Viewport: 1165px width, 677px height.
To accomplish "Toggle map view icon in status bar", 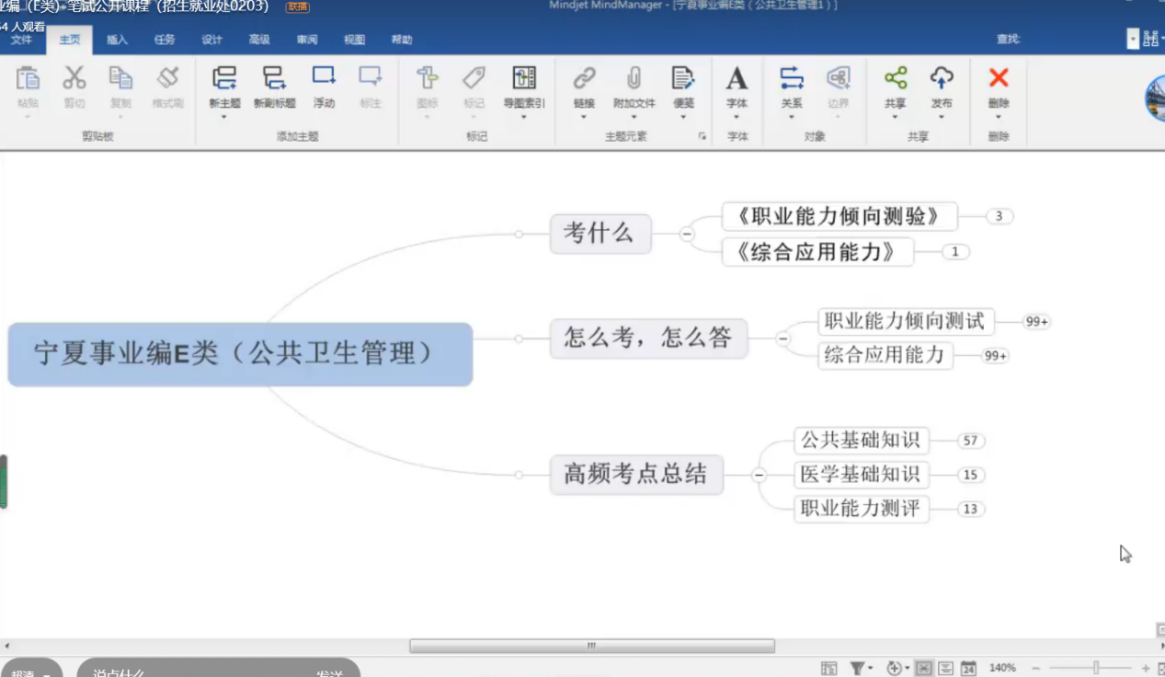I will (924, 669).
